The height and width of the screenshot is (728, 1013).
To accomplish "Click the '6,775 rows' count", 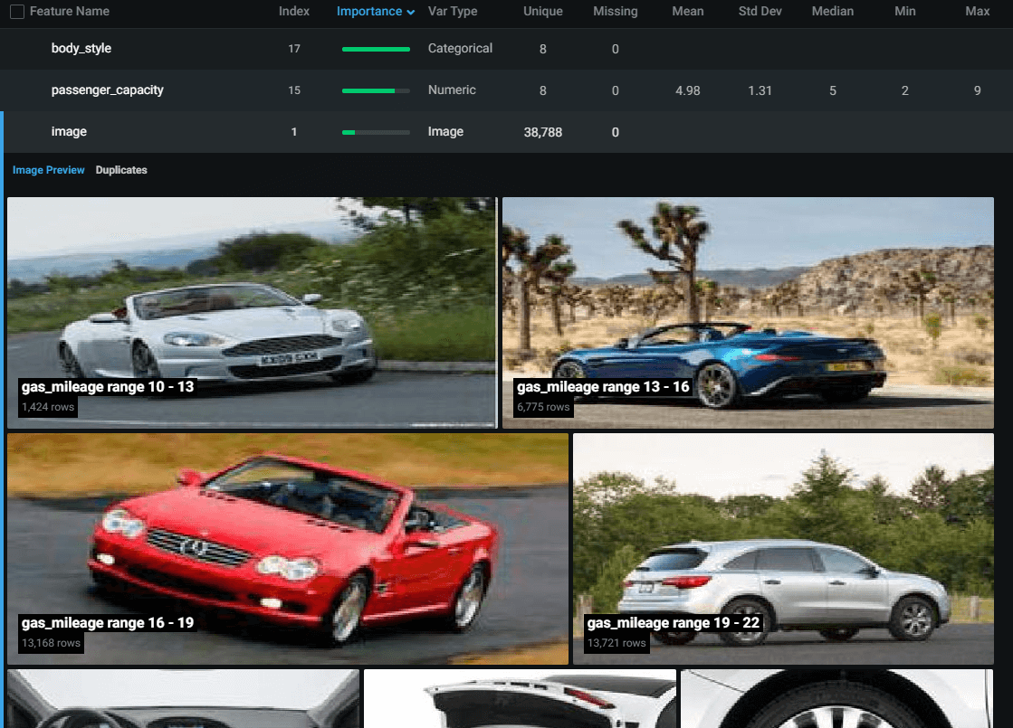I will click(543, 407).
